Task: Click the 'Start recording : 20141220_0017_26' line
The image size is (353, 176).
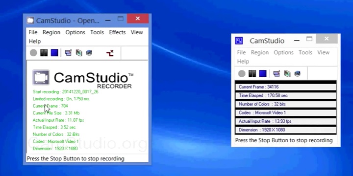Action: tap(66, 92)
